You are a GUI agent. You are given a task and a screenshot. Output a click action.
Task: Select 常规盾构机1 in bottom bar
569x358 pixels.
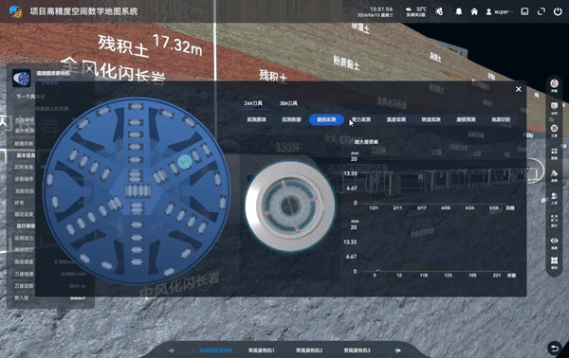pyautogui.click(x=262, y=350)
